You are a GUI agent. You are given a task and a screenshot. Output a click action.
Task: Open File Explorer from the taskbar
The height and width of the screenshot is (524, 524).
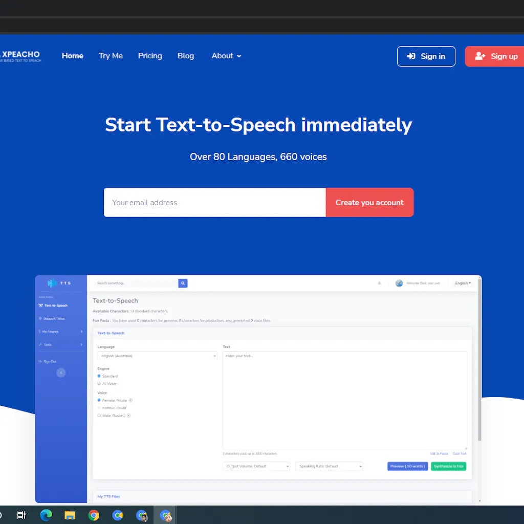click(x=70, y=515)
